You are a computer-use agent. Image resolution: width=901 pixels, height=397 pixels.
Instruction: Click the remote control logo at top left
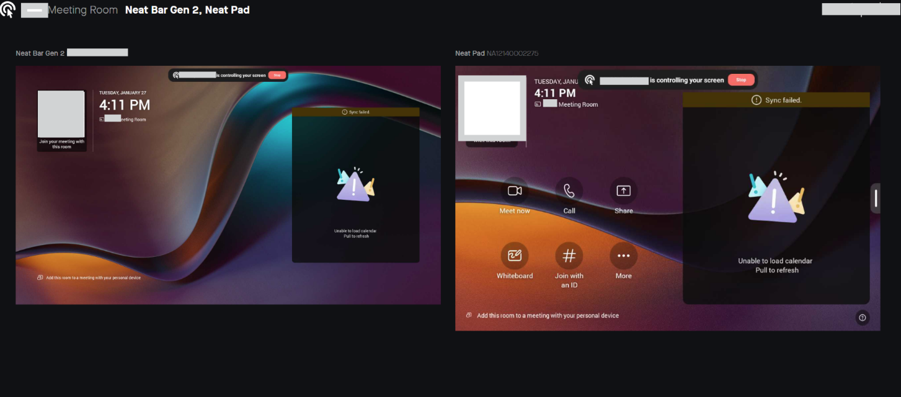click(x=7, y=10)
